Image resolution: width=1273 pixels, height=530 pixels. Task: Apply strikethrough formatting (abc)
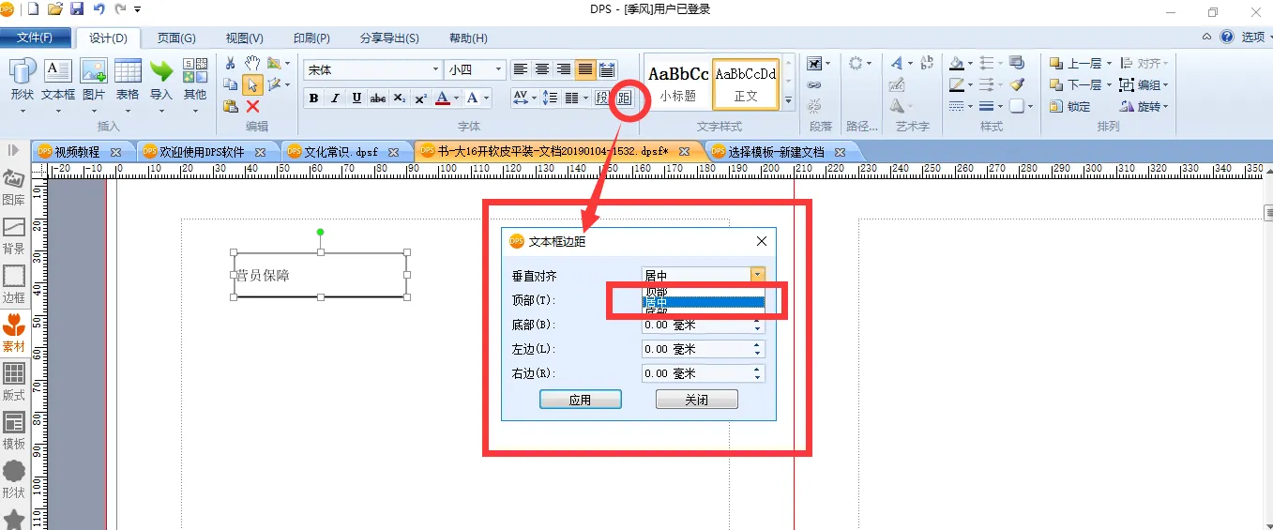378,98
